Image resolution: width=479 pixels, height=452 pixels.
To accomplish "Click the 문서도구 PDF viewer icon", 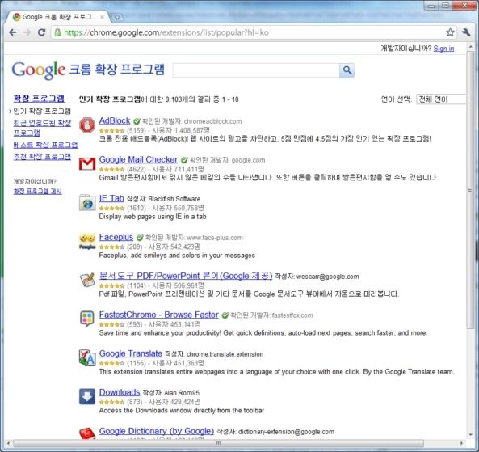I will (87, 280).
